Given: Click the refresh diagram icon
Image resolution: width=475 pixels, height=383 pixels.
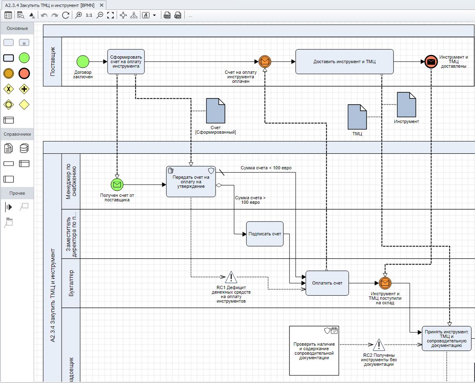Looking at the screenshot, I should click(65, 15).
